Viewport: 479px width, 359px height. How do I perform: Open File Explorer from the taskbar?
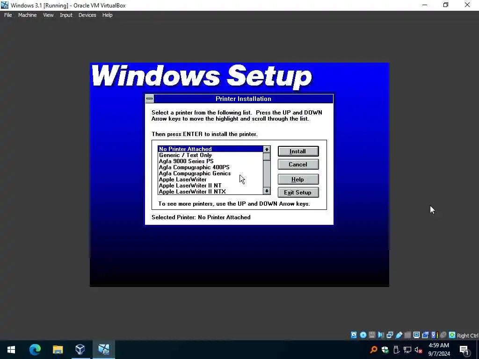pyautogui.click(x=58, y=350)
